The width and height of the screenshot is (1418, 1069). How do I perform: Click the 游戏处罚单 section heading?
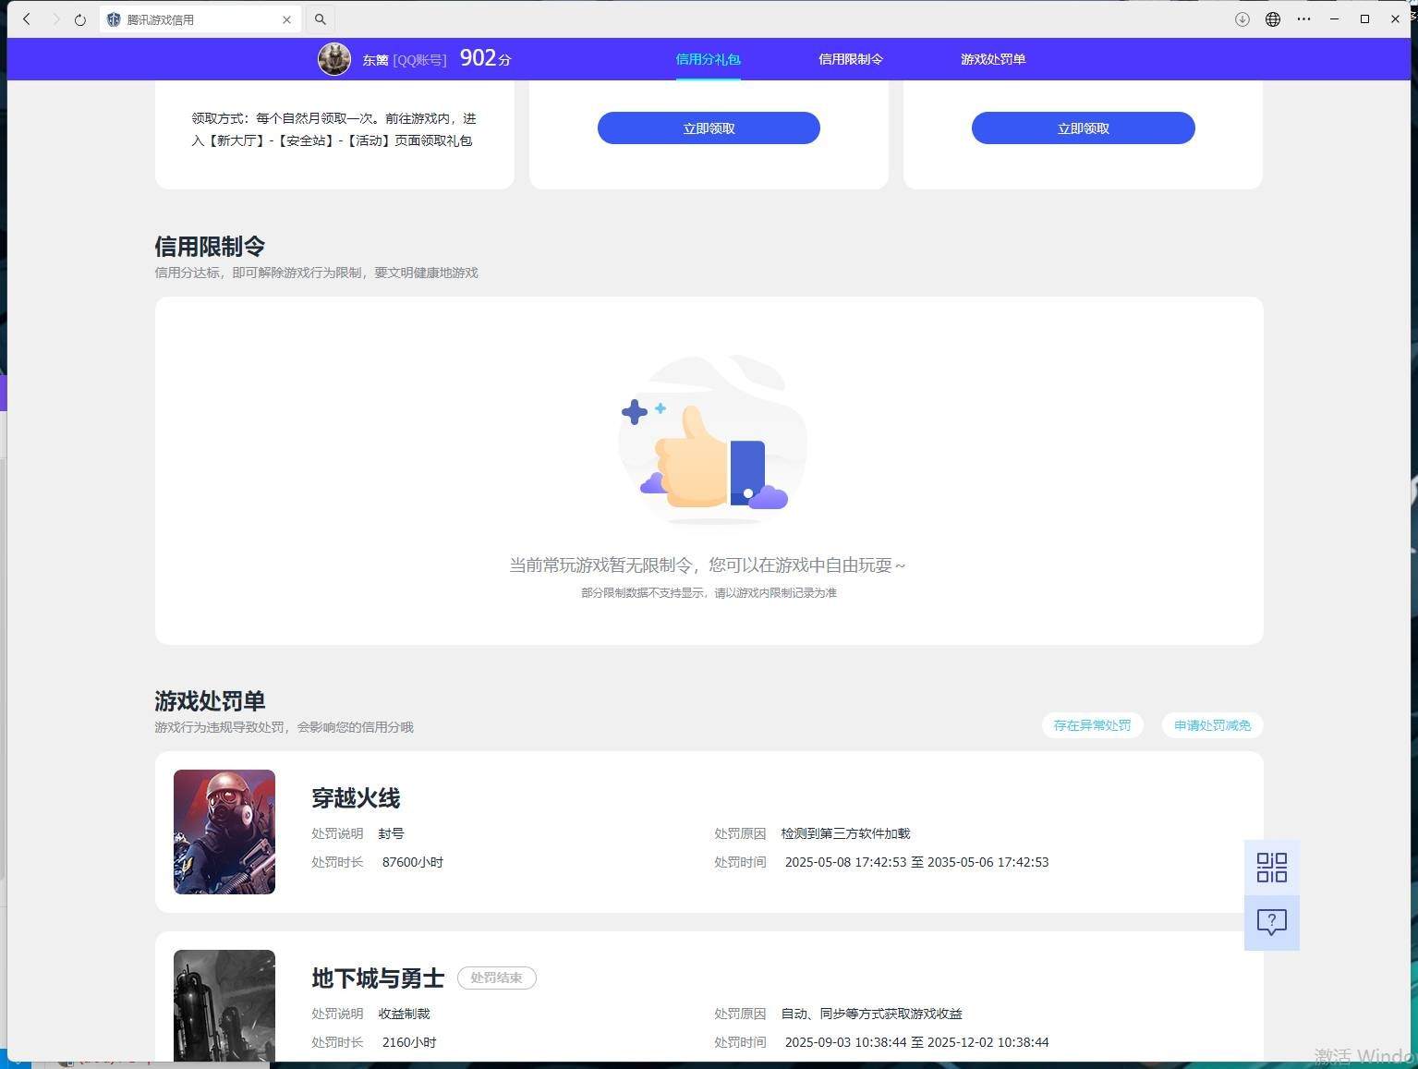210,701
